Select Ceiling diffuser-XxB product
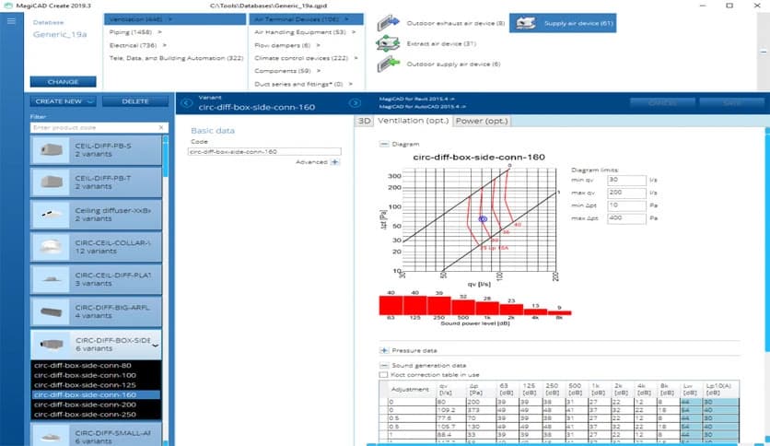This screenshot has width=770, height=446. [96, 215]
